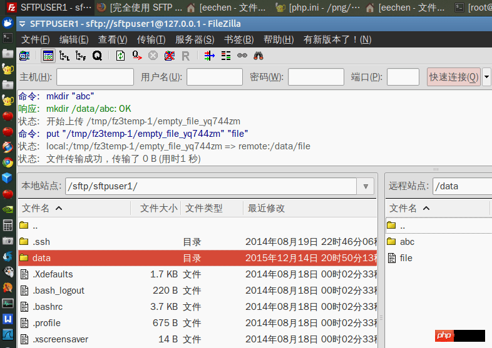Open the 文件(F) menu
Image resolution: width=492 pixels, height=348 pixels.
(36, 39)
